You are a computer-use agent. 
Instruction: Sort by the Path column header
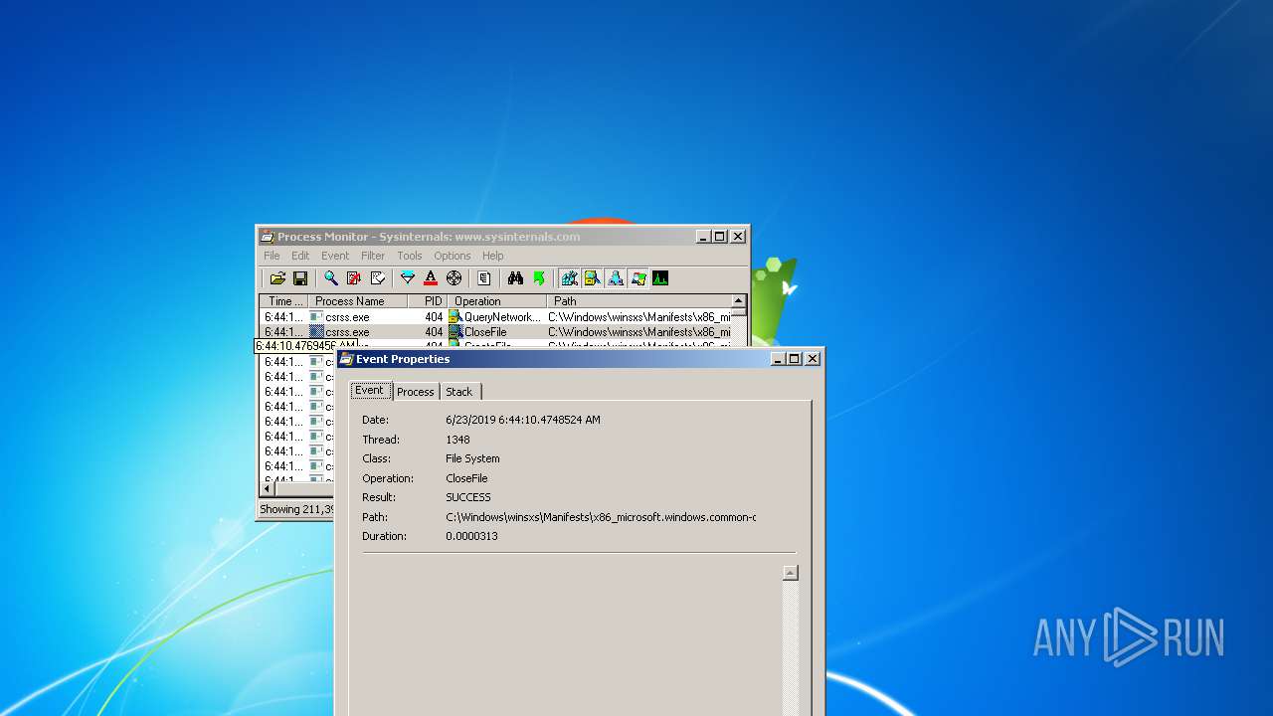[638, 301]
